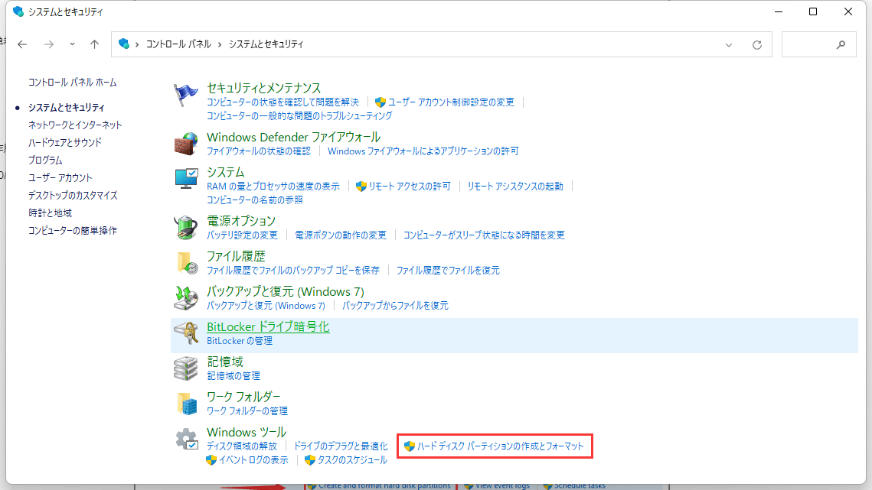Open the address bar history dropdown arrow
Screen dimensions: 872x490
point(728,44)
